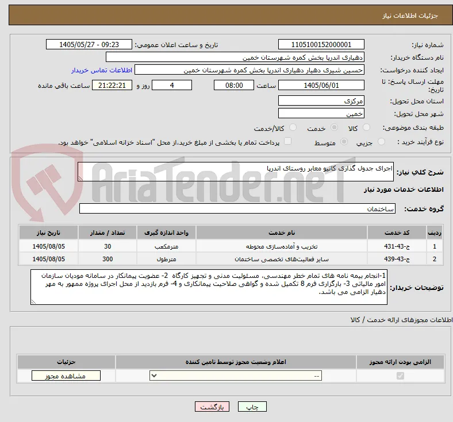Click the buyer notes textarea
Viewport: 453px width, 422px height.
(209, 287)
